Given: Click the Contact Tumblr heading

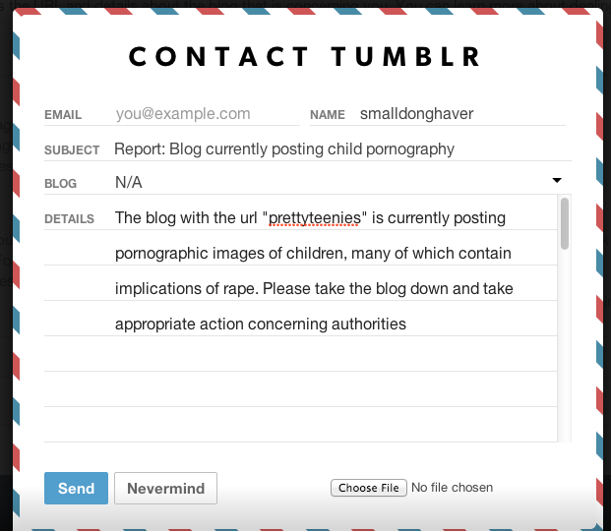Looking at the screenshot, I should (x=306, y=57).
